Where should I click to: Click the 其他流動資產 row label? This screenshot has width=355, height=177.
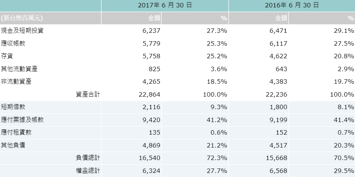coord(20,69)
